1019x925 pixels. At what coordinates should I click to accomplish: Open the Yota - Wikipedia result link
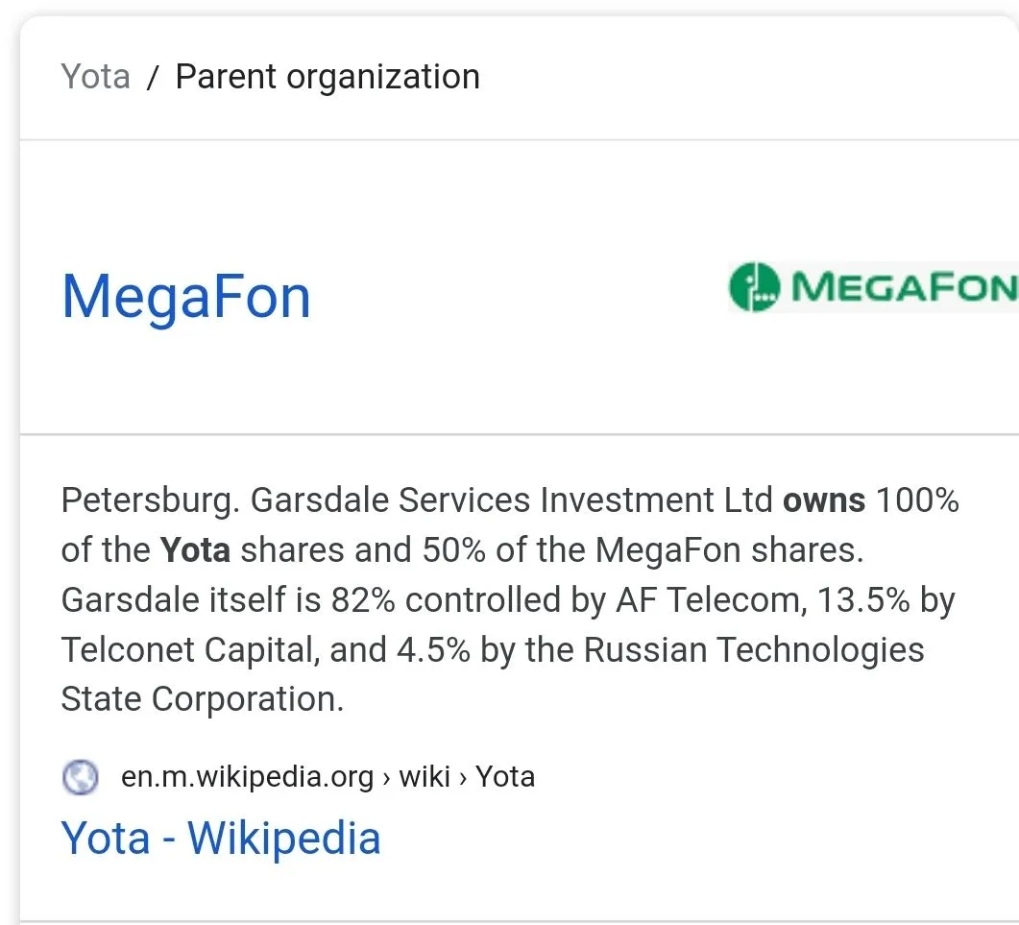tap(221, 838)
